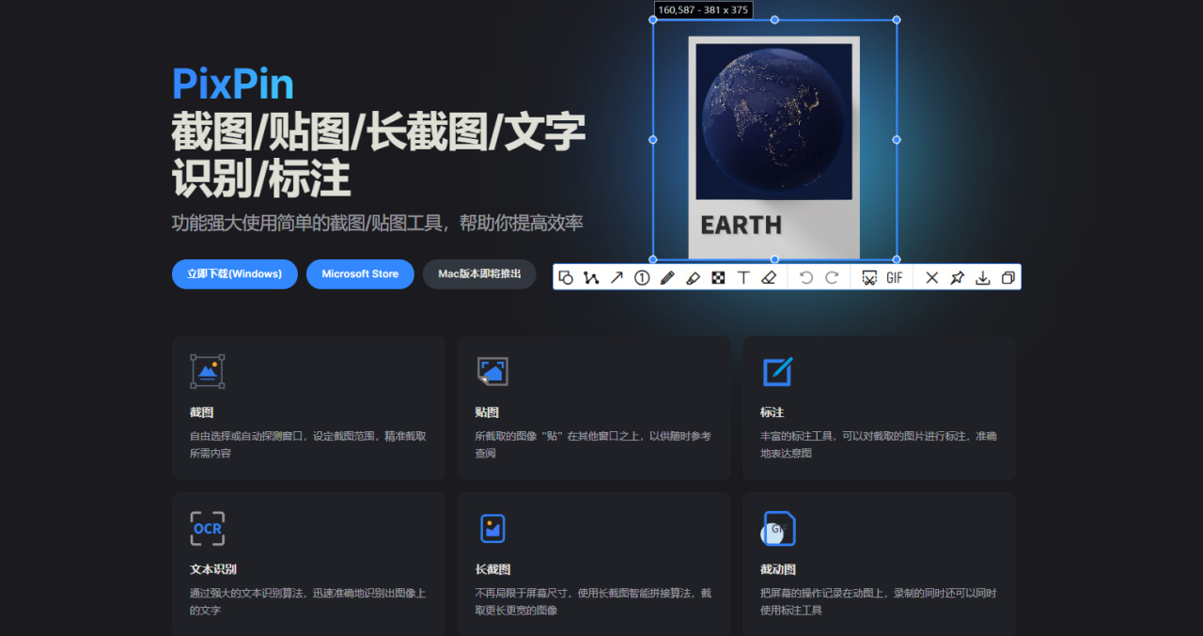
Task: Start long screenshot with scissors icon
Action: click(869, 277)
